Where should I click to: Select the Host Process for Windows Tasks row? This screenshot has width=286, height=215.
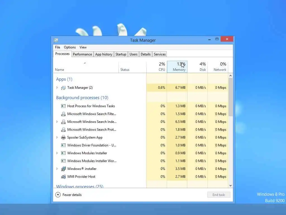pyautogui.click(x=141, y=106)
